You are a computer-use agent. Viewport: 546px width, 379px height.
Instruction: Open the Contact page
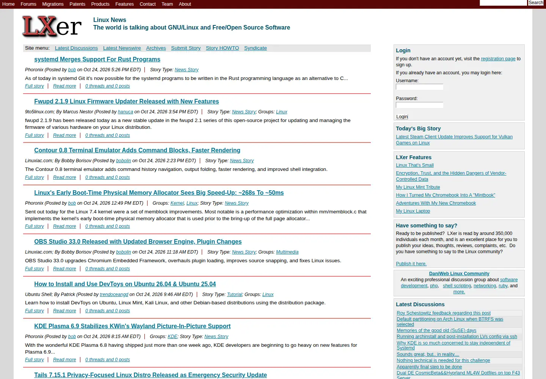(x=147, y=4)
